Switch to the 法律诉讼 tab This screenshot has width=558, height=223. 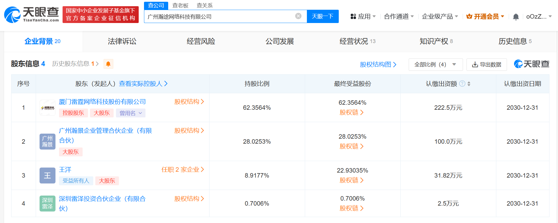122,42
